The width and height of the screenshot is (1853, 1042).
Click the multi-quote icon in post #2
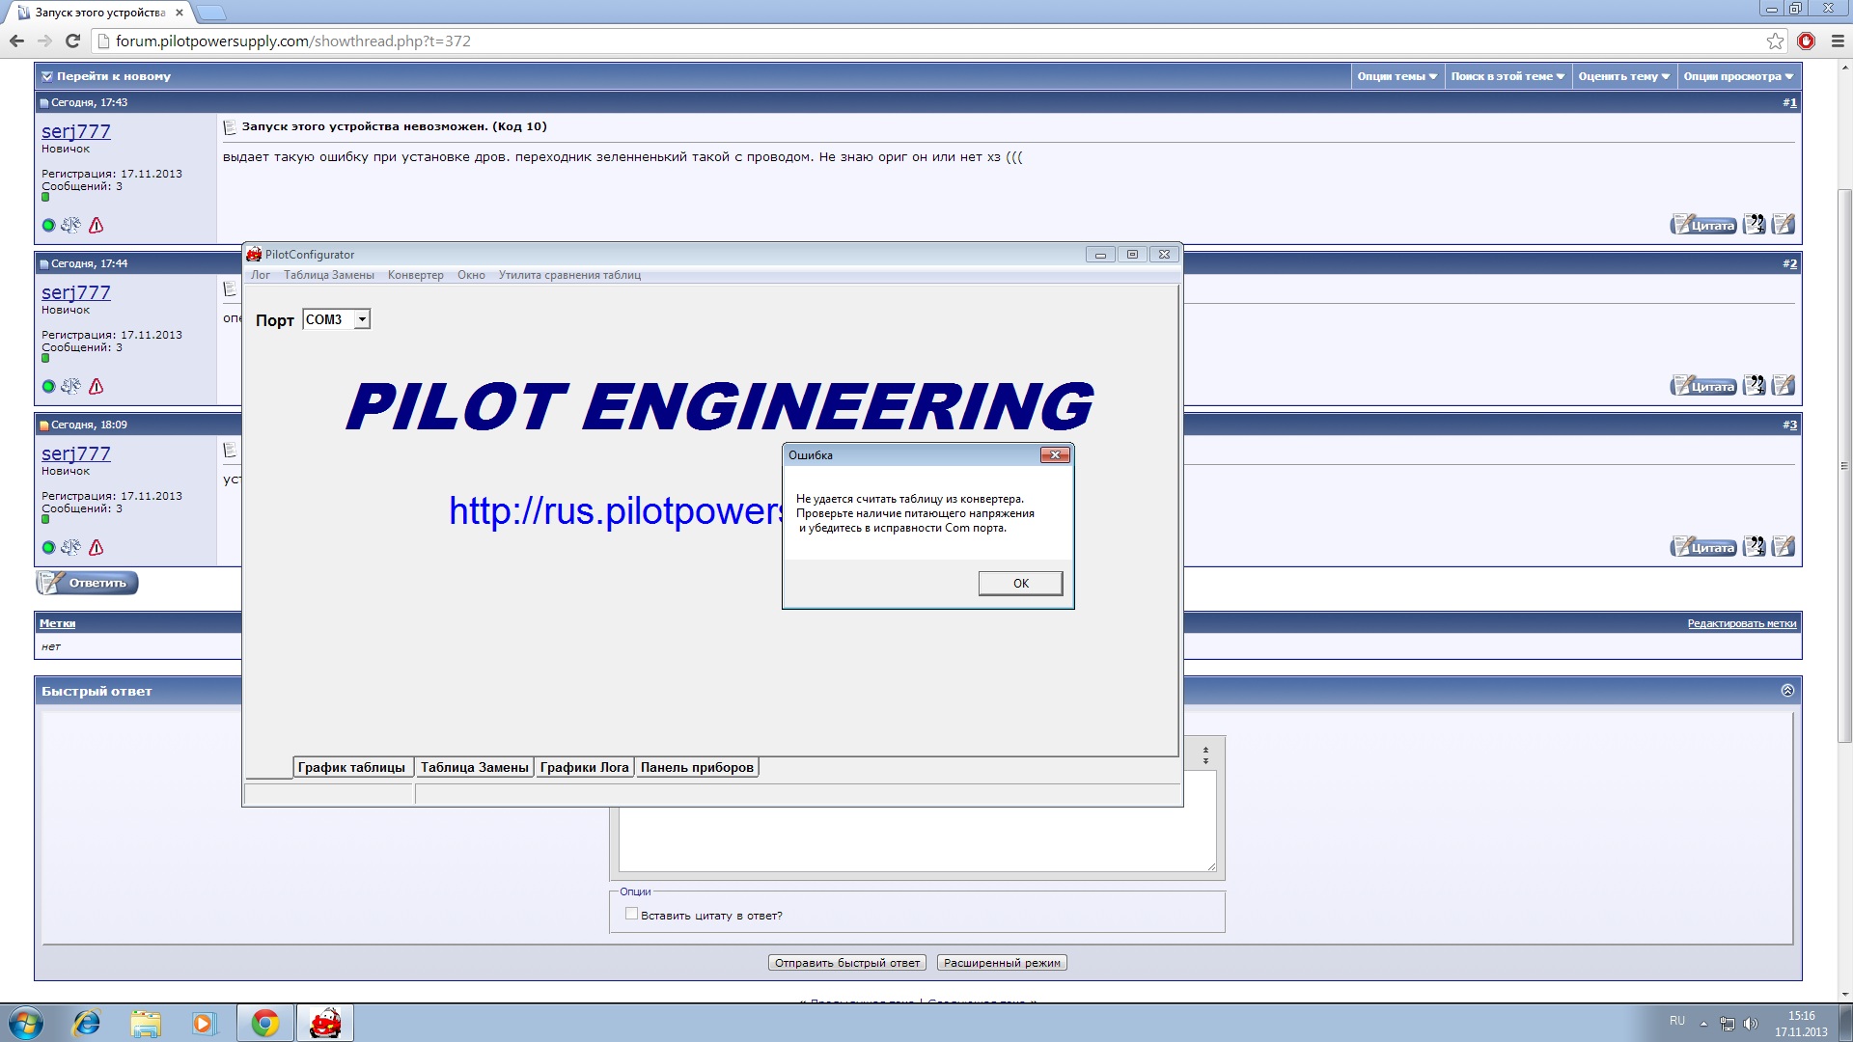pyautogui.click(x=1755, y=386)
